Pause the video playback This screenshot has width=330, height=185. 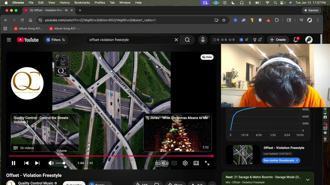tap(13, 163)
